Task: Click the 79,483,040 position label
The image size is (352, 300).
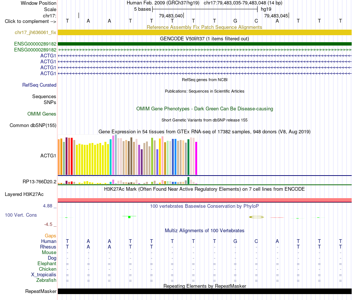Action: pyautogui.click(x=171, y=16)
